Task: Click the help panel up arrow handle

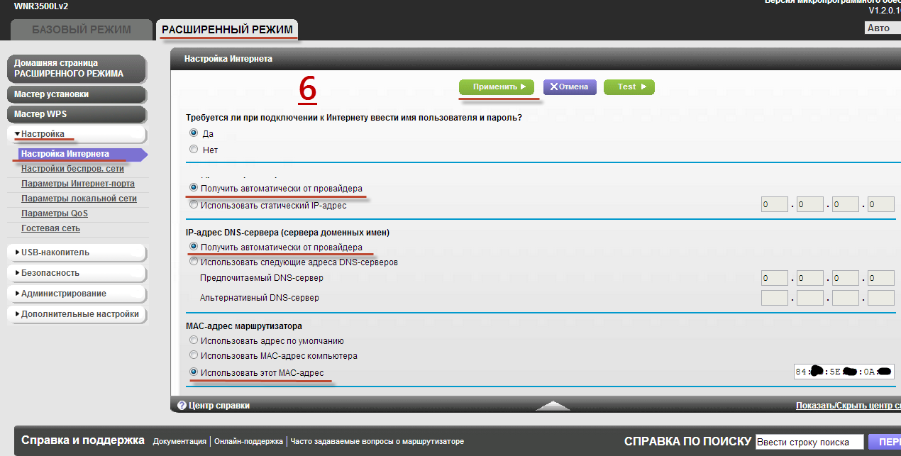Action: pos(553,406)
